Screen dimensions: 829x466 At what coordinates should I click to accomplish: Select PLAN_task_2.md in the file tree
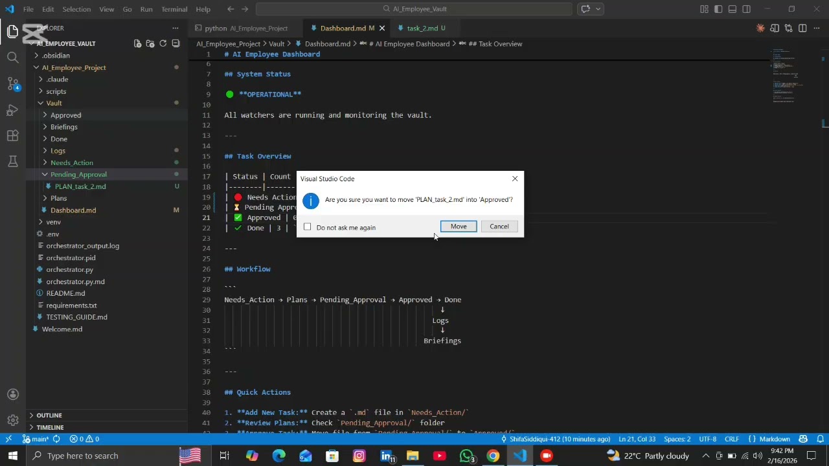[80, 186]
